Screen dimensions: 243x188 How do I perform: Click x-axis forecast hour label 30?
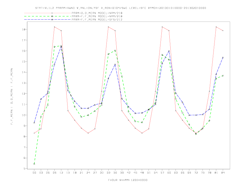[102, 173]
